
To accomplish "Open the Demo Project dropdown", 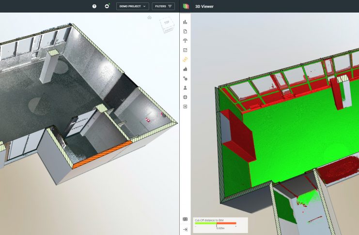I will 134,6.
